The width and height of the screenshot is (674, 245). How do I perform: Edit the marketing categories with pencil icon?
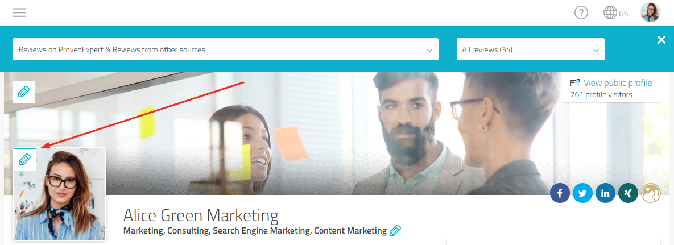click(395, 231)
